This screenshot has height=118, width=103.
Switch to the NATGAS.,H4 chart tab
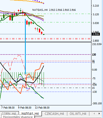click(x=30, y=114)
